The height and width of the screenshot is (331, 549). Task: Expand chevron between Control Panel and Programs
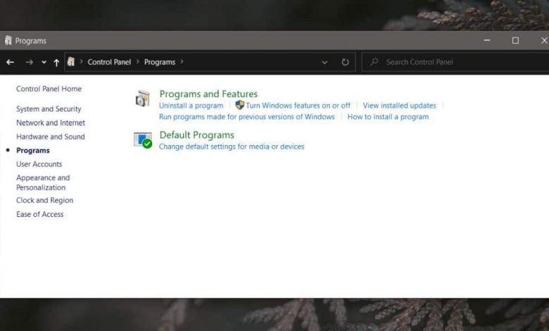click(137, 62)
